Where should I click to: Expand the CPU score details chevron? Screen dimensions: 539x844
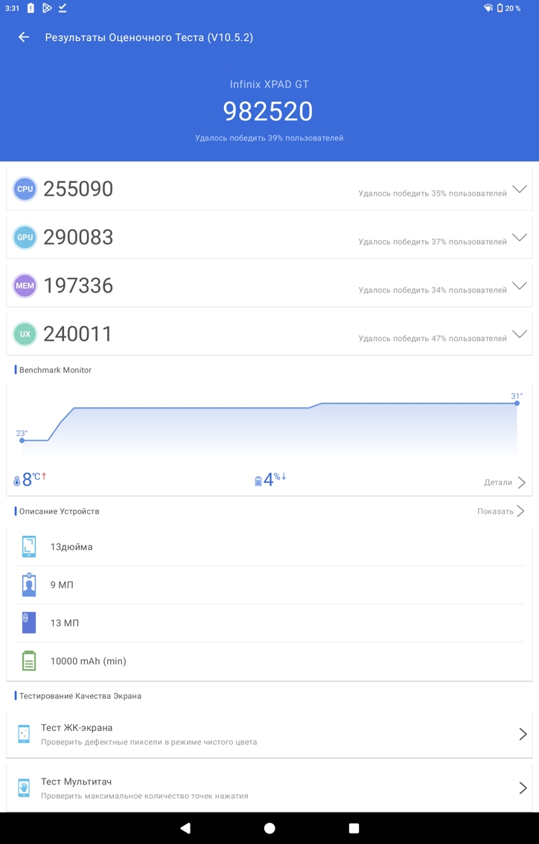[520, 189]
